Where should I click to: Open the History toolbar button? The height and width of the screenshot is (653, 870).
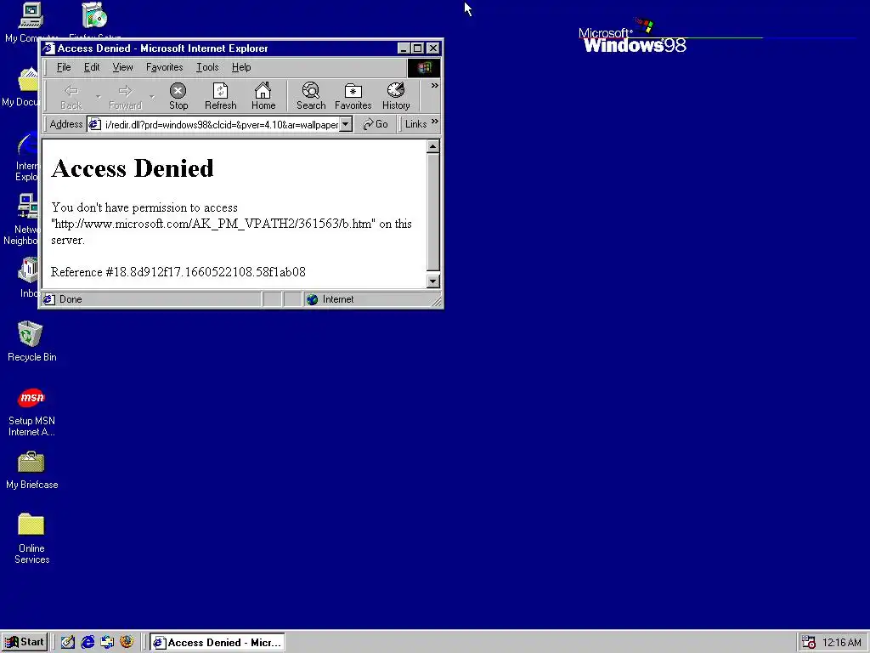point(396,96)
